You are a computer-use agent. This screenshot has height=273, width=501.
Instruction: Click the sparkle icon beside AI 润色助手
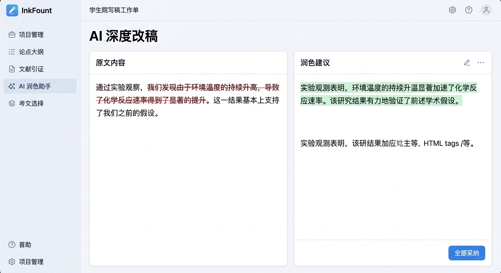12,86
